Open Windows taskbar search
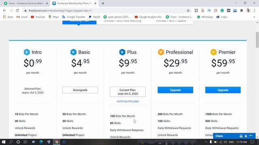Image resolution: width=259 pixels, height=145 pixels. (x=11, y=142)
